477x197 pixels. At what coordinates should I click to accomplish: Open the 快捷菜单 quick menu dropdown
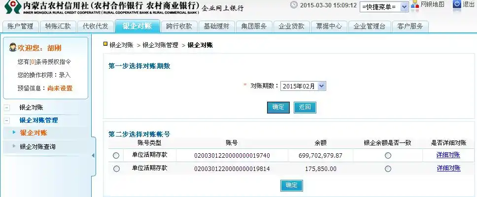[x=384, y=7]
